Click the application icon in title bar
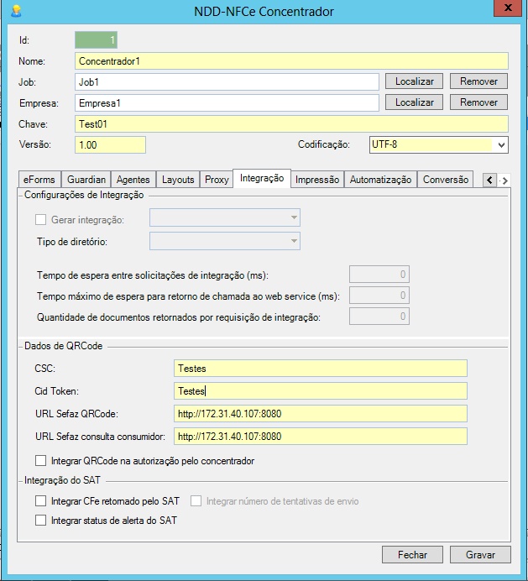528x581 pixels. (15, 11)
